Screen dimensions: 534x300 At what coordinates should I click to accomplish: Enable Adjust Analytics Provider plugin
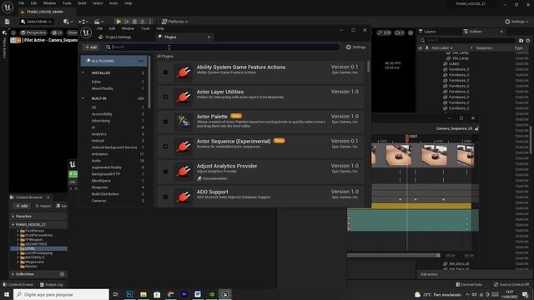point(165,171)
